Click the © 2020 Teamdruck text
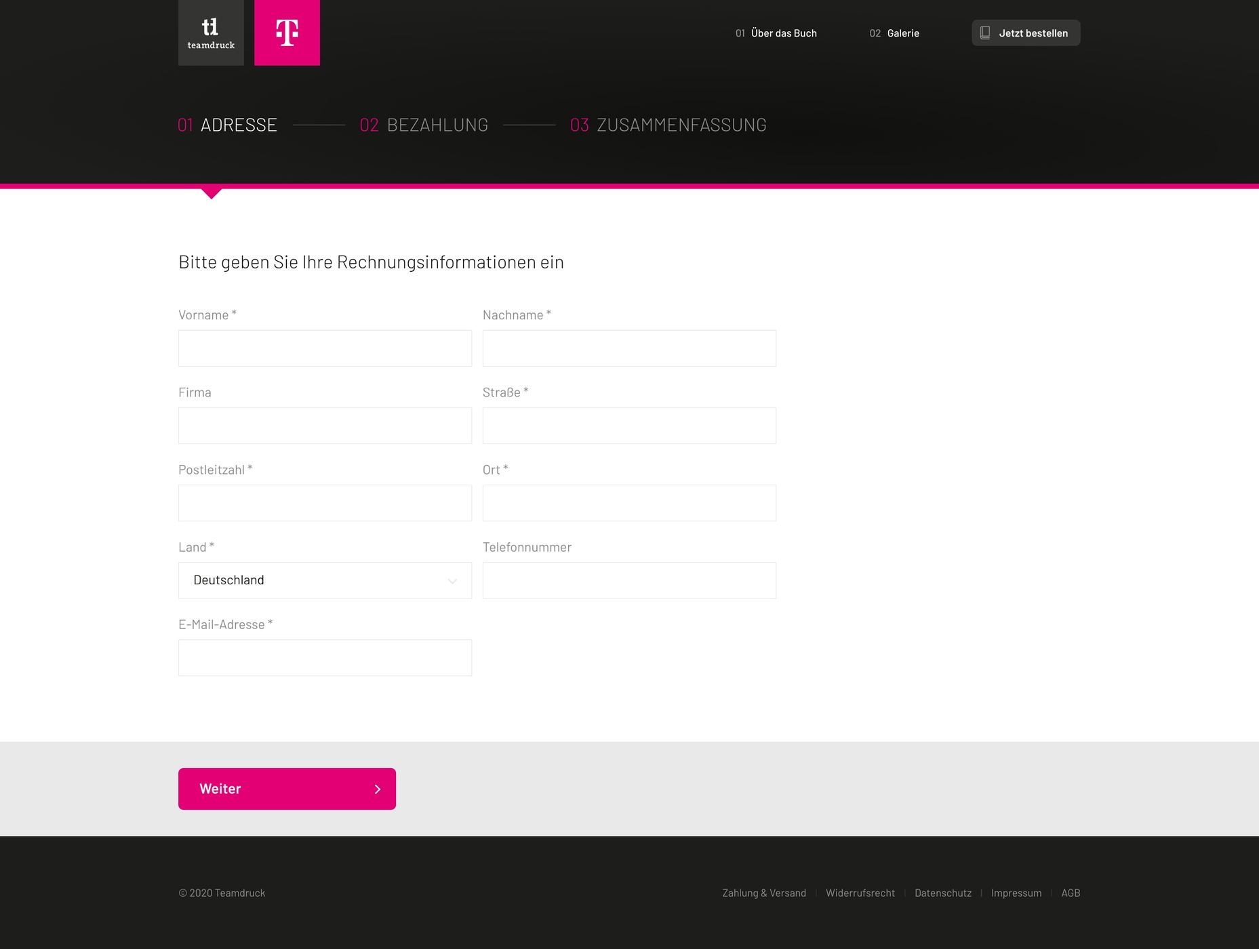Image resolution: width=1259 pixels, height=949 pixels. pyautogui.click(x=222, y=893)
